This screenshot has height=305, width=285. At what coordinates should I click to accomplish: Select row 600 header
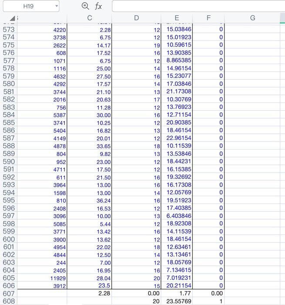click(x=9, y=239)
